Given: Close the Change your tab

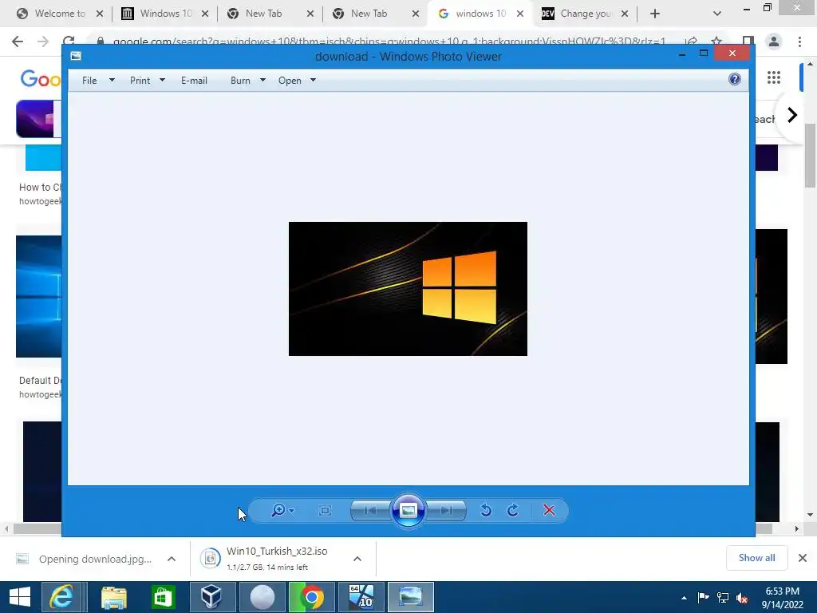Looking at the screenshot, I should (625, 14).
